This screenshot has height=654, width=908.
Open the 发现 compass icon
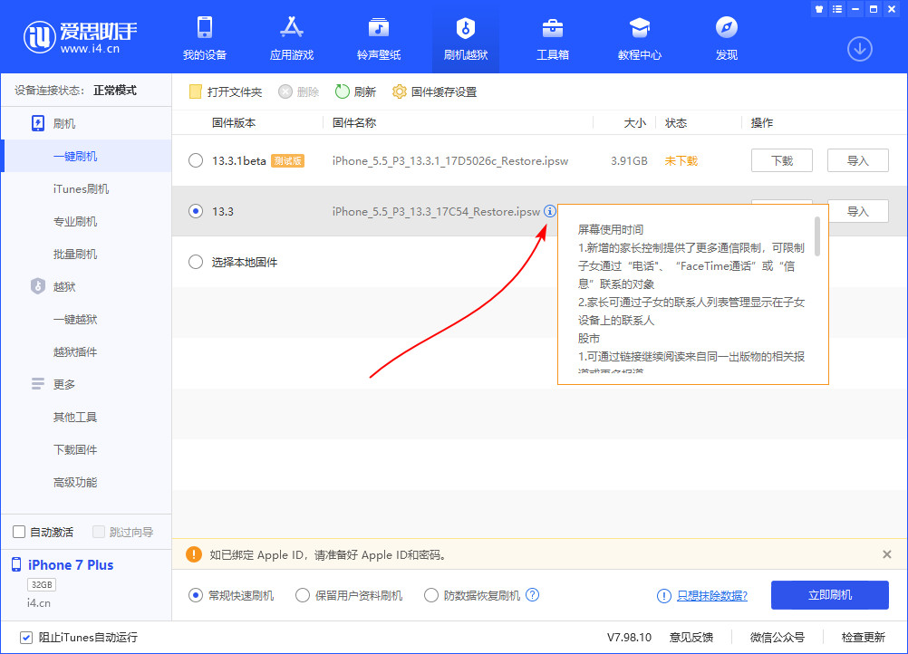pyautogui.click(x=726, y=27)
